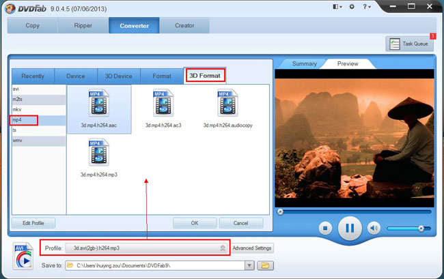Cancel the profile selection
Viewport: 444px width, 279px height.
[x=241, y=223]
